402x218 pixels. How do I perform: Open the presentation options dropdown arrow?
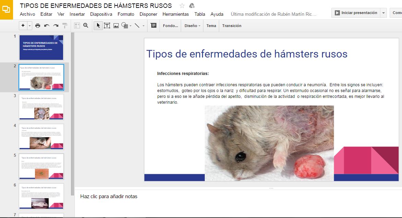coord(383,13)
